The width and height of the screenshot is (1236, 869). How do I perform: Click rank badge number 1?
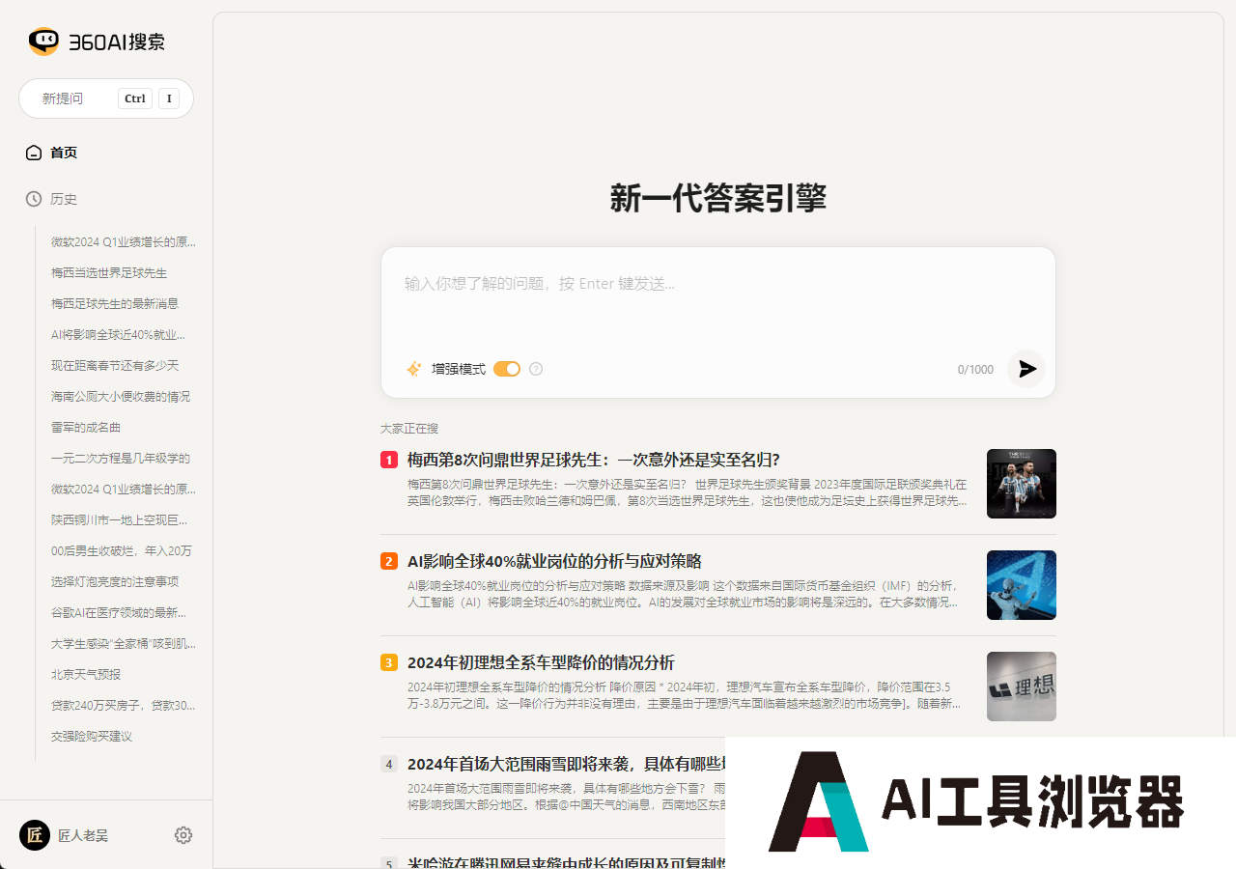pos(389,460)
